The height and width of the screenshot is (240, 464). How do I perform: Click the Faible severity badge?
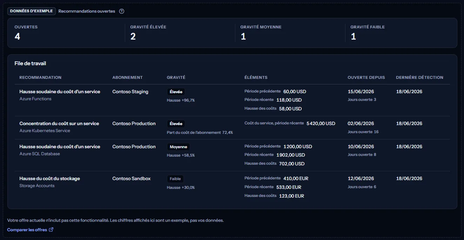[x=175, y=179]
